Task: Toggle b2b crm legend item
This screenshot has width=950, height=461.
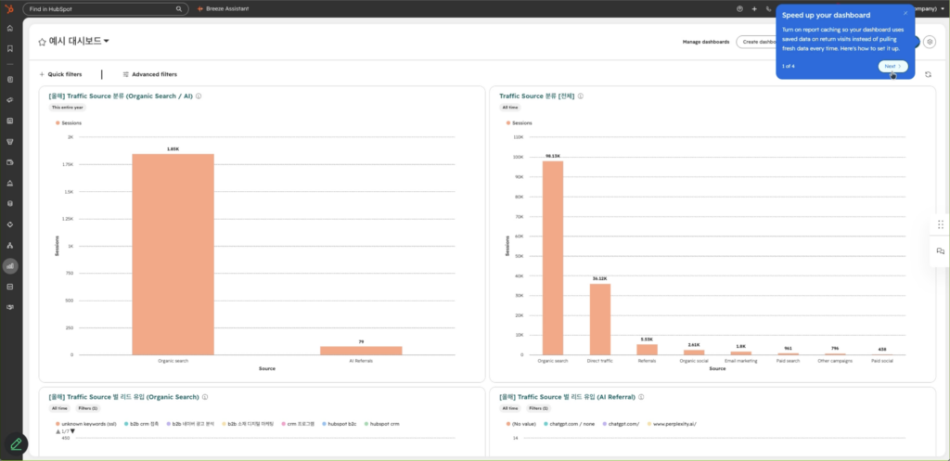Action: tap(142, 424)
